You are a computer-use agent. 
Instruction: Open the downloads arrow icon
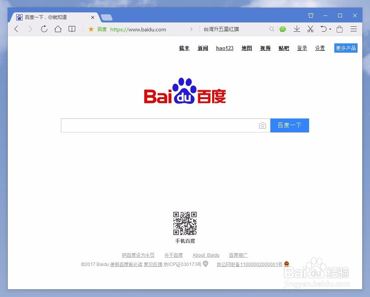[x=297, y=29]
